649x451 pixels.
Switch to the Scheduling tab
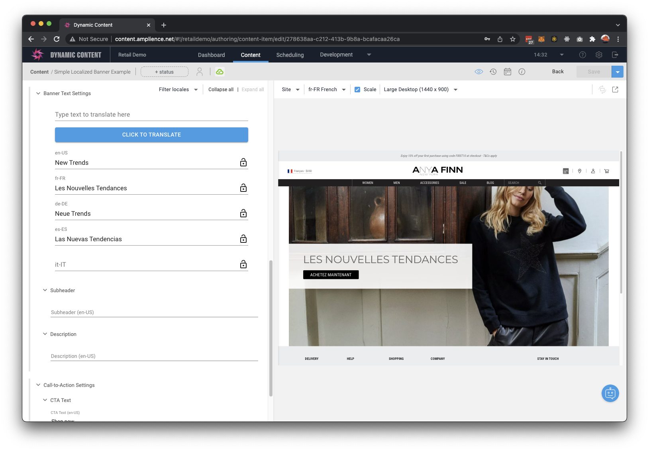pyautogui.click(x=290, y=55)
